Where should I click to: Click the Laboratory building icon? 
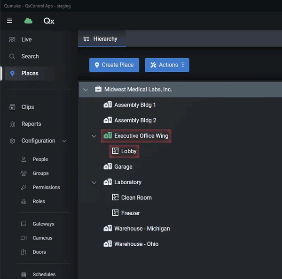pyautogui.click(x=108, y=182)
